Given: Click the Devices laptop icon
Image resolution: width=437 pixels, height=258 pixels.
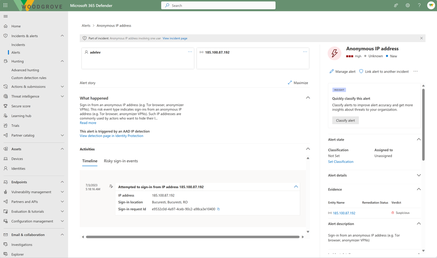Looking at the screenshot, I should [x=6, y=159].
